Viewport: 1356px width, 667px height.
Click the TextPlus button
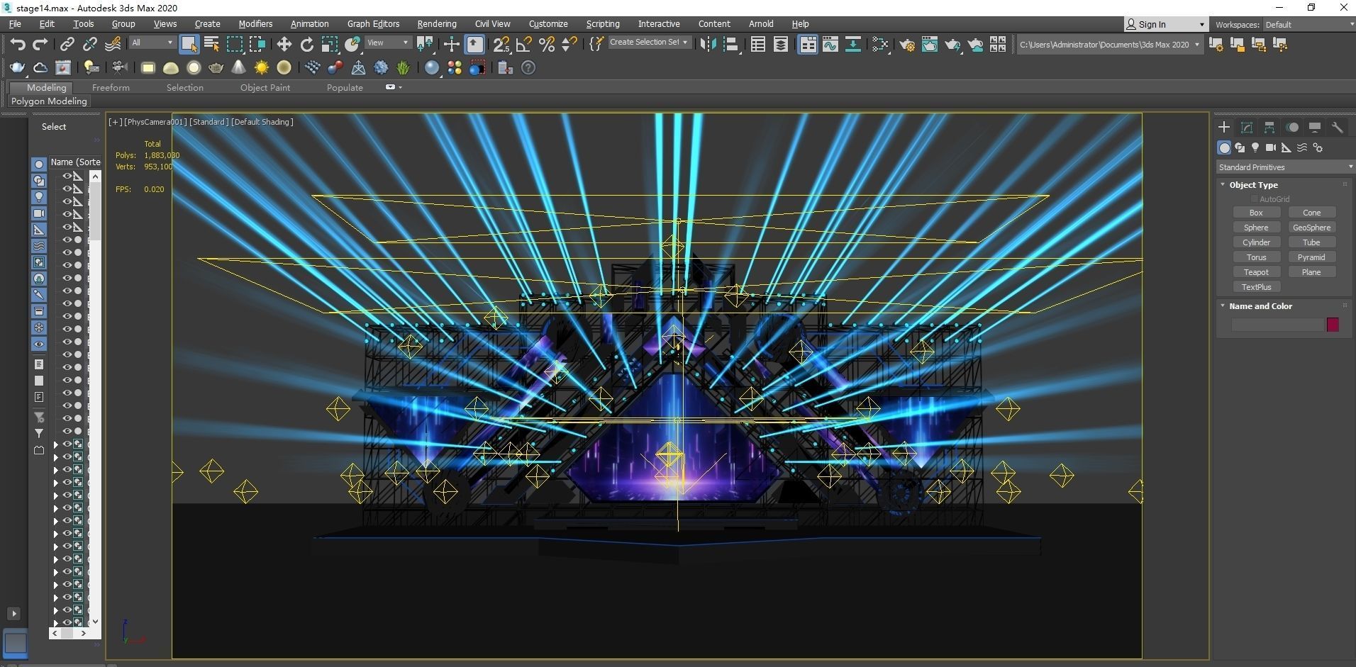point(1256,287)
